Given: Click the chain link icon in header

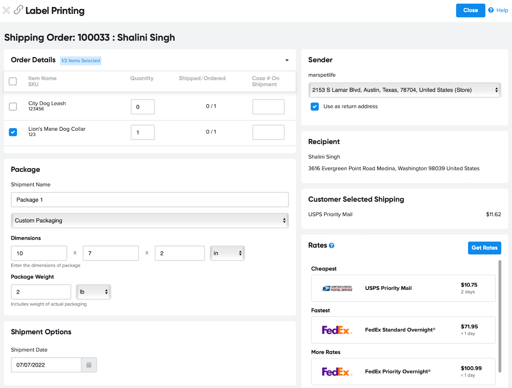Looking at the screenshot, I should click(x=18, y=10).
